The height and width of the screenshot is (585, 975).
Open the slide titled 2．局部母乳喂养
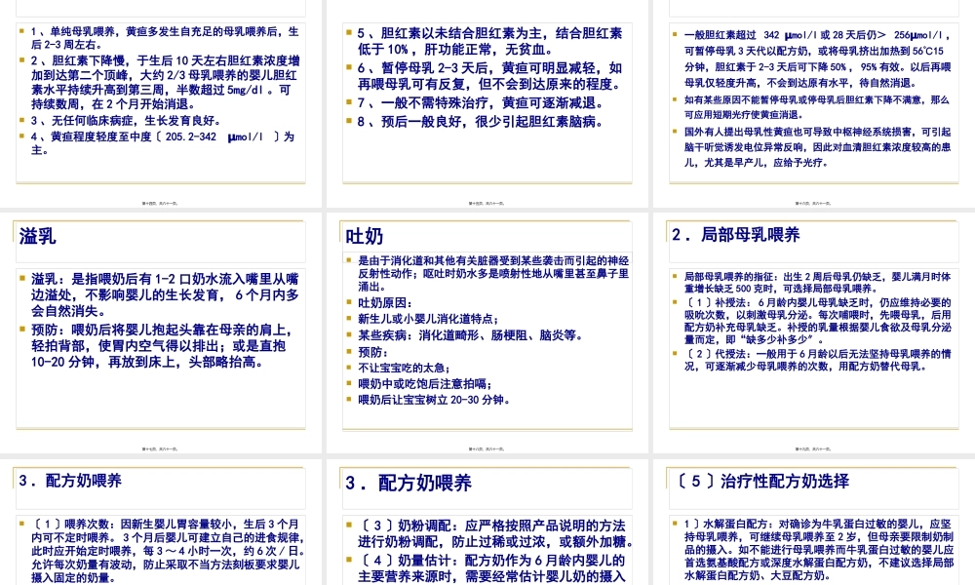tap(812, 322)
